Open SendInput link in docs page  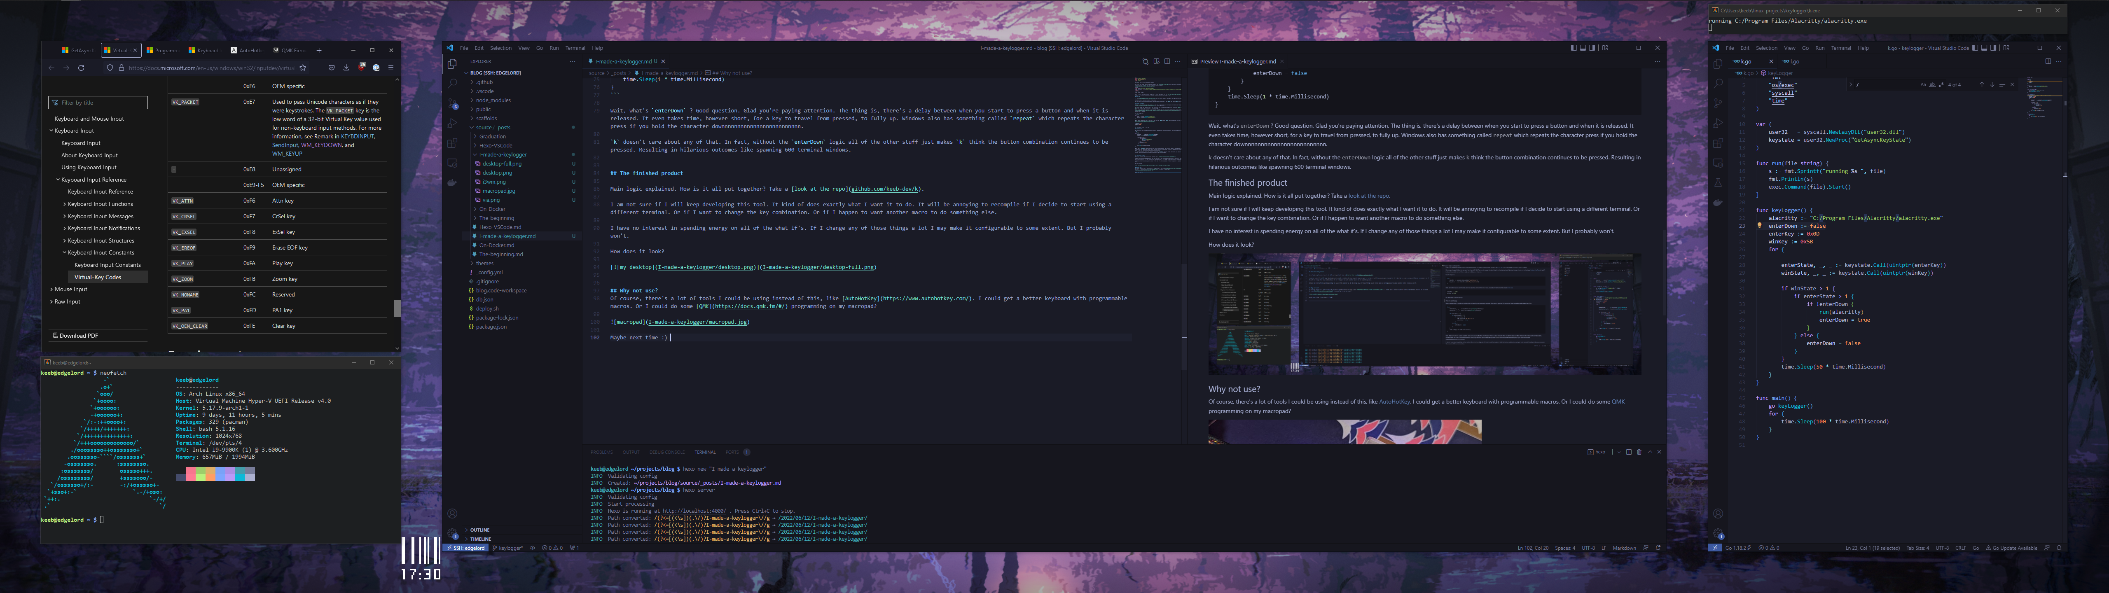[285, 145]
